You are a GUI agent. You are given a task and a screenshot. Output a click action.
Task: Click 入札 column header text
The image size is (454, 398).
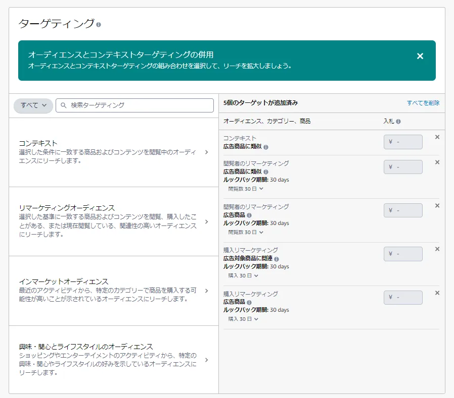[389, 121]
